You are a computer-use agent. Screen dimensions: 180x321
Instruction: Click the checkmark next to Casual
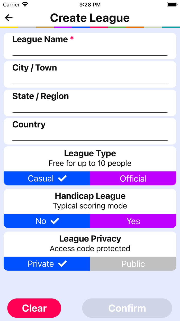coord(62,178)
